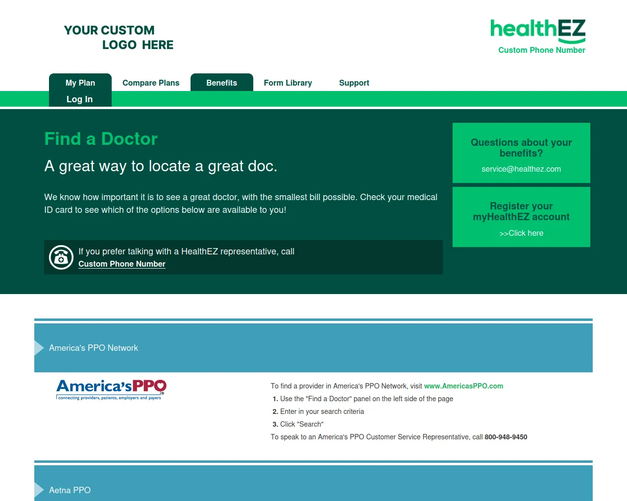This screenshot has width=627, height=501.
Task: Click the telephone icon beside representative text
Action: coord(61,257)
